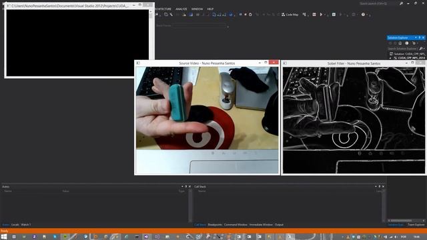Toggle the Call Stack panel auto-hide pin
The height and width of the screenshot is (240, 427).
click(x=380, y=187)
